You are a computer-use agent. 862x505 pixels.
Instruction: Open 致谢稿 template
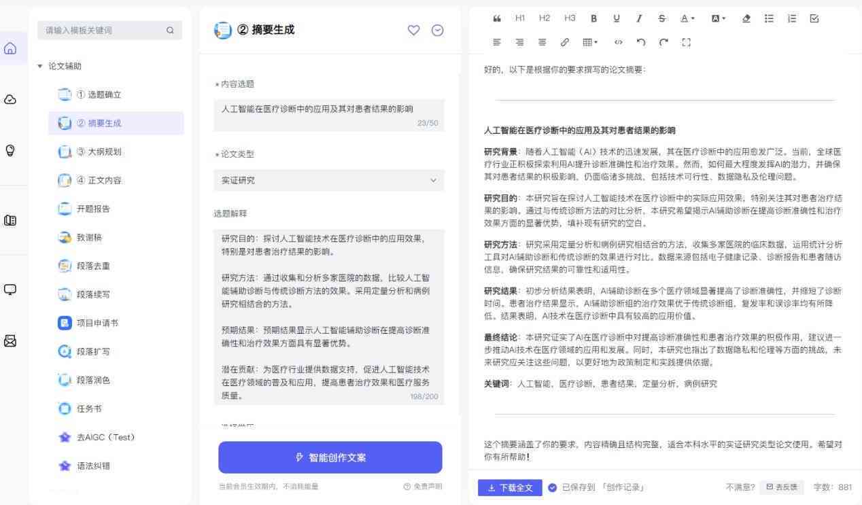click(x=116, y=237)
